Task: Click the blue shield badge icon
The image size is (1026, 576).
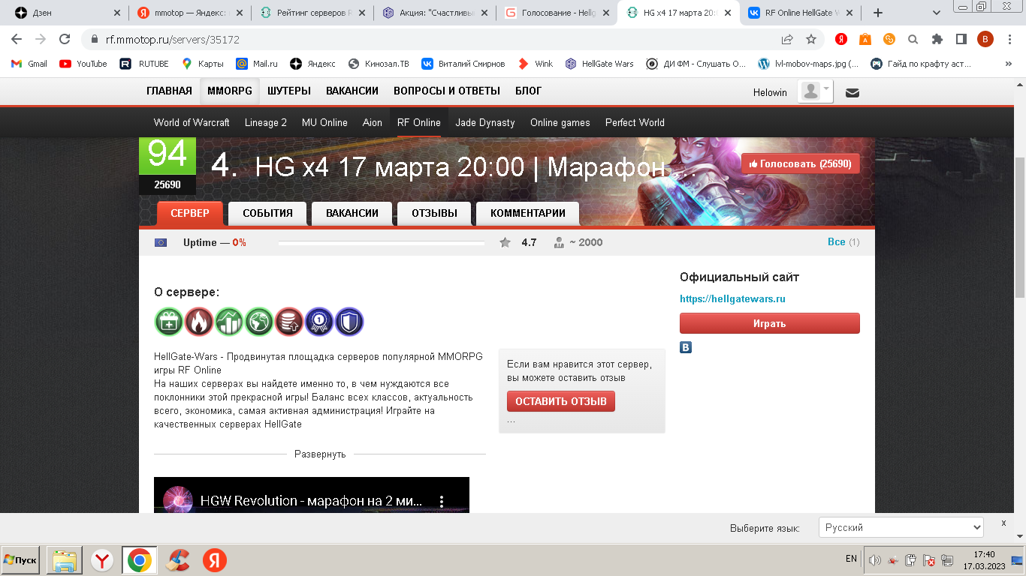Action: click(x=349, y=322)
